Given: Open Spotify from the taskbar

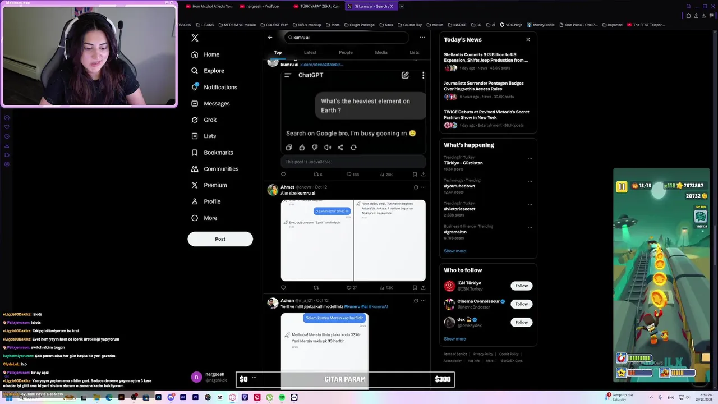Looking at the screenshot, I should tap(282, 397).
